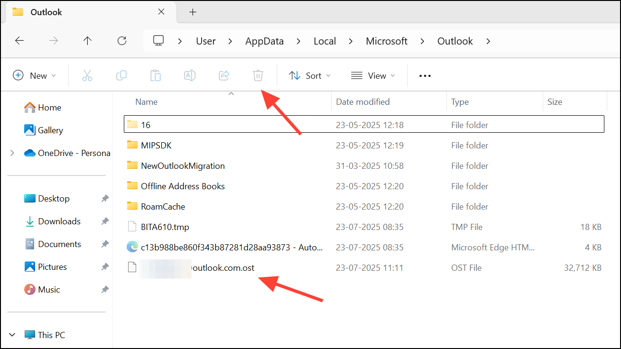Expand chevron after Microsoft in address bar
The height and width of the screenshot is (349, 621).
422,41
